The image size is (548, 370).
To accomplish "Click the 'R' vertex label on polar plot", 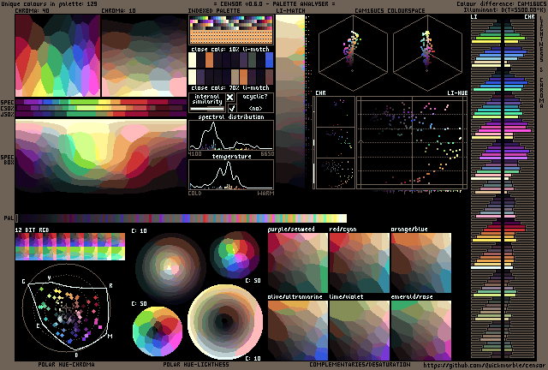I will pyautogui.click(x=110, y=286).
